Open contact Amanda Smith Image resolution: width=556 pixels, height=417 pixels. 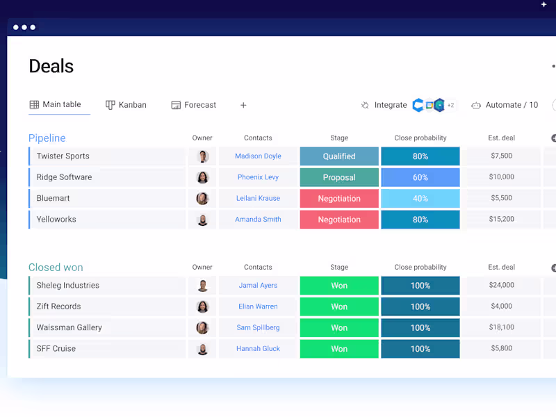click(258, 220)
